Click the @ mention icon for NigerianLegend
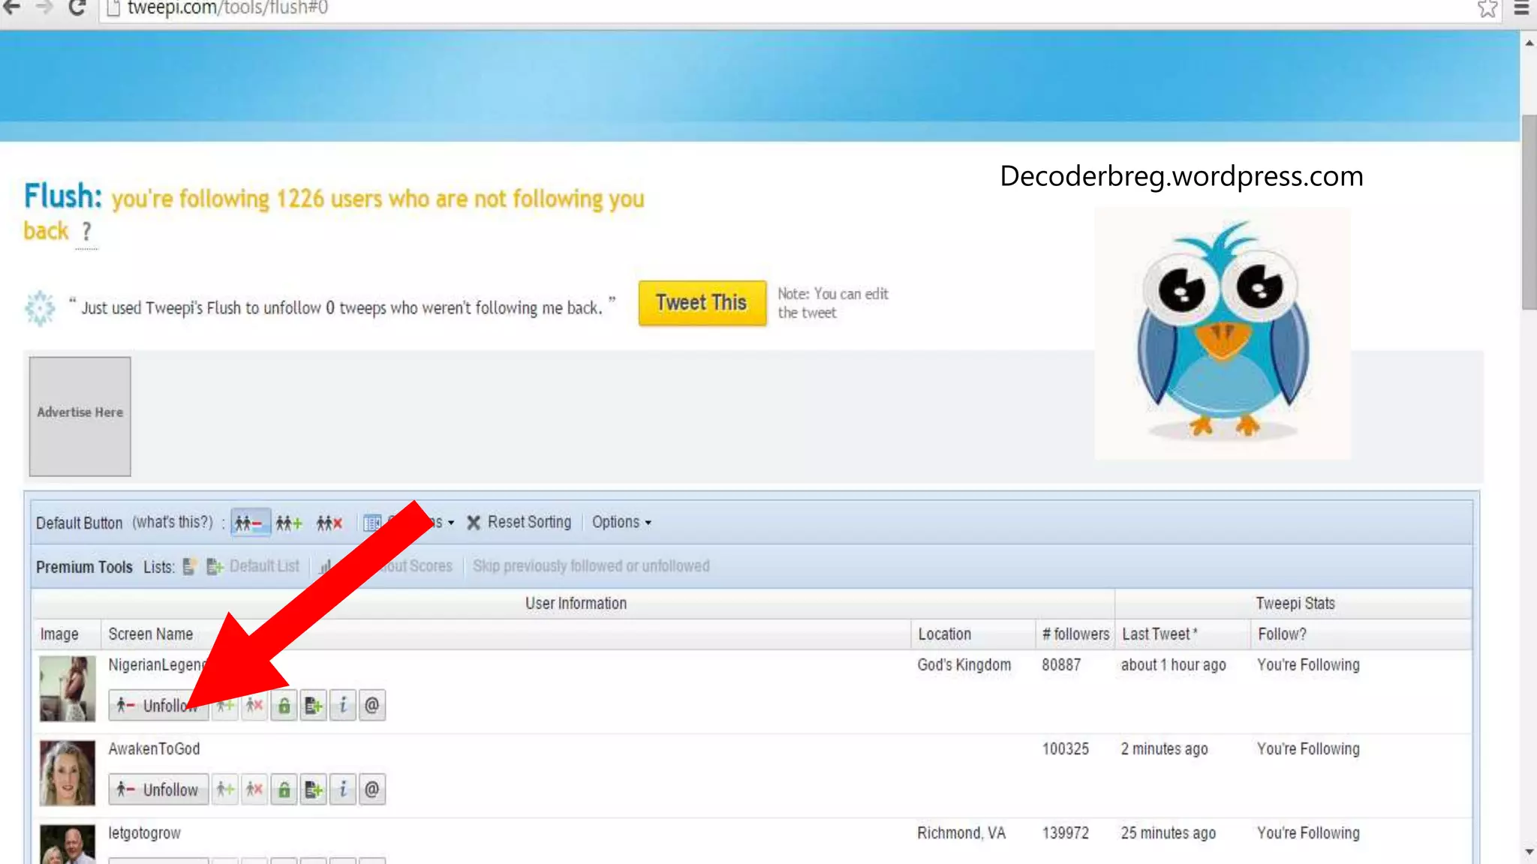Image resolution: width=1537 pixels, height=864 pixels. [371, 705]
